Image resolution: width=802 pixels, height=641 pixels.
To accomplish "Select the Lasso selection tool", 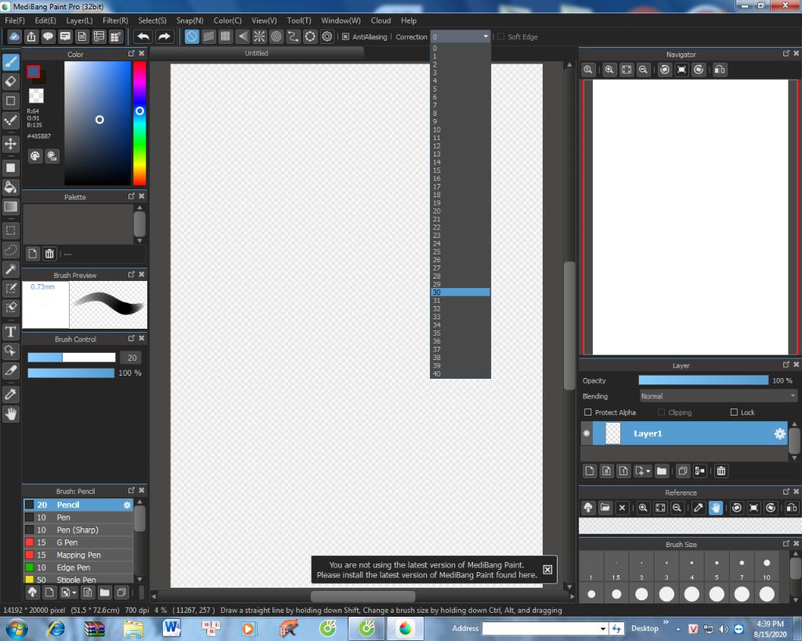I will [11, 250].
